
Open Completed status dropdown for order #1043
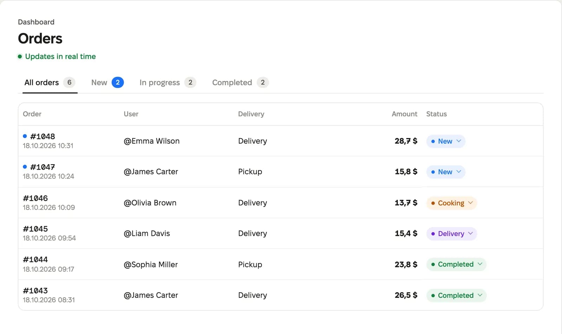[456, 295]
